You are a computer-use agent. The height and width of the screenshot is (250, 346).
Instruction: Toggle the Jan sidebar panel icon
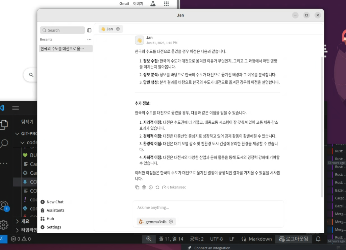coord(89,30)
